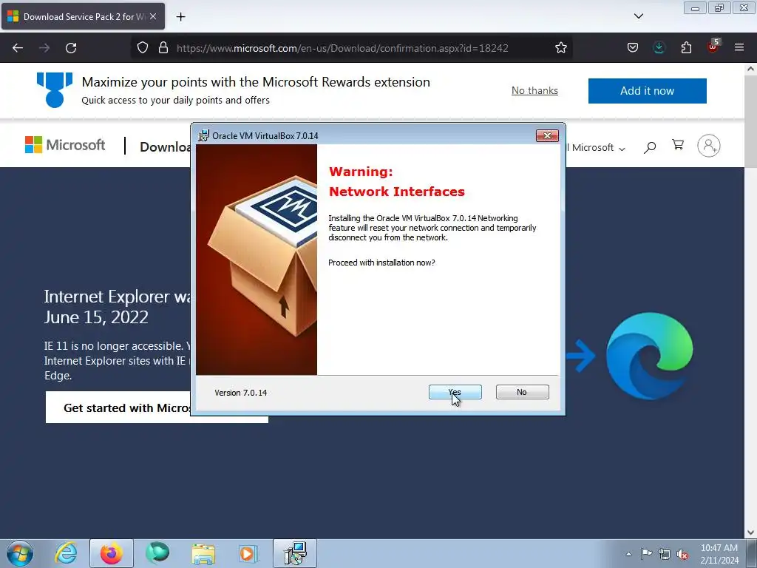Click Yes to proceed with VirtualBox installation
Screen dimensions: 757x568
coord(455,392)
